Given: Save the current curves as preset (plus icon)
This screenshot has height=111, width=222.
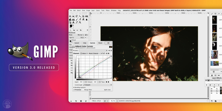Looking at the screenshot, I should tap(109, 51).
